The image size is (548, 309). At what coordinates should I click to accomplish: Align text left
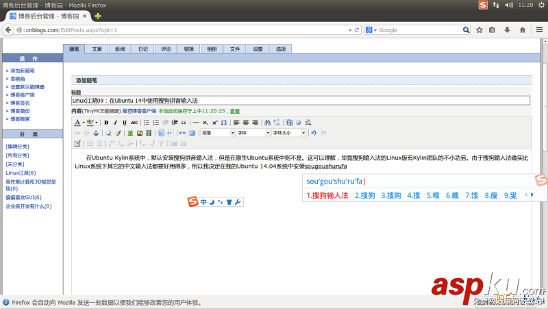click(236, 123)
